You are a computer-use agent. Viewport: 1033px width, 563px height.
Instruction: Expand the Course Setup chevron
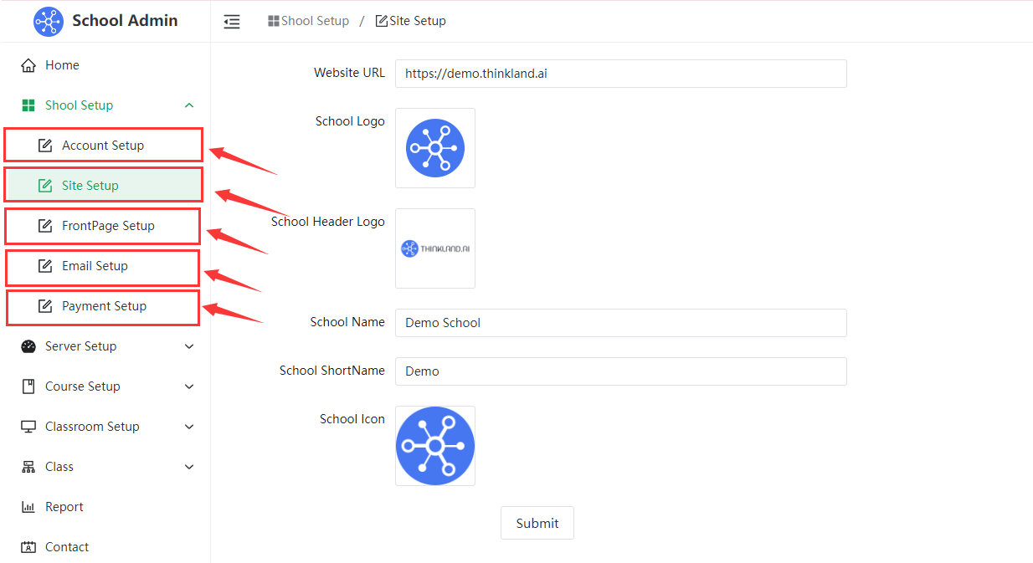[189, 386]
